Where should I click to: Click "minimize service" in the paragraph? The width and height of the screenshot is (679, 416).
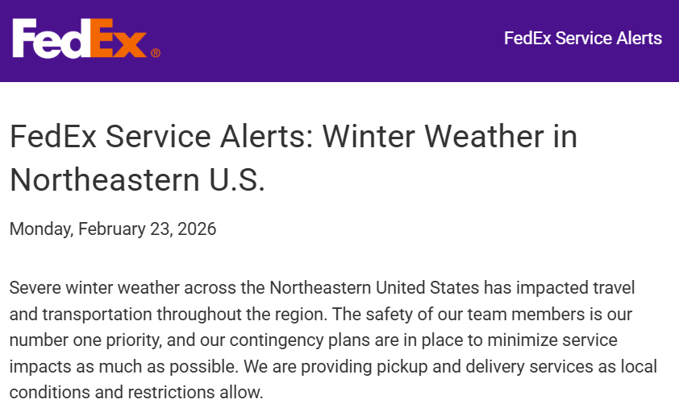coord(577,340)
